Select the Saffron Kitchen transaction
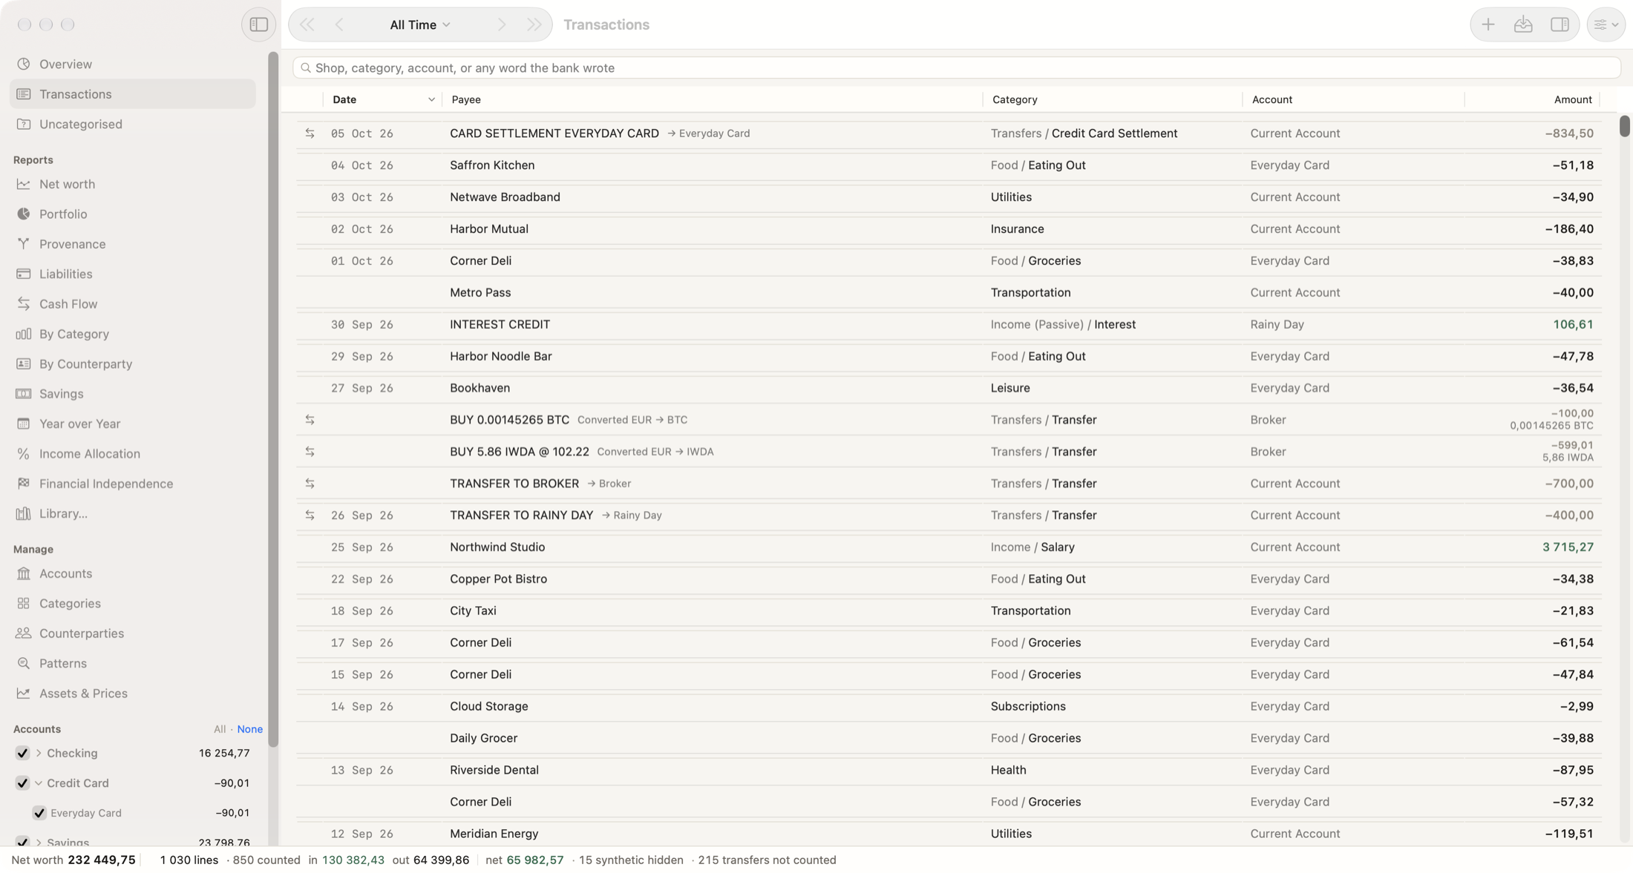 click(949, 165)
